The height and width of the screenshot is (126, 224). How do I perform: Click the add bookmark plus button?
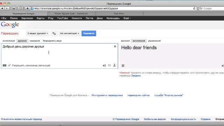pos(27,8)
